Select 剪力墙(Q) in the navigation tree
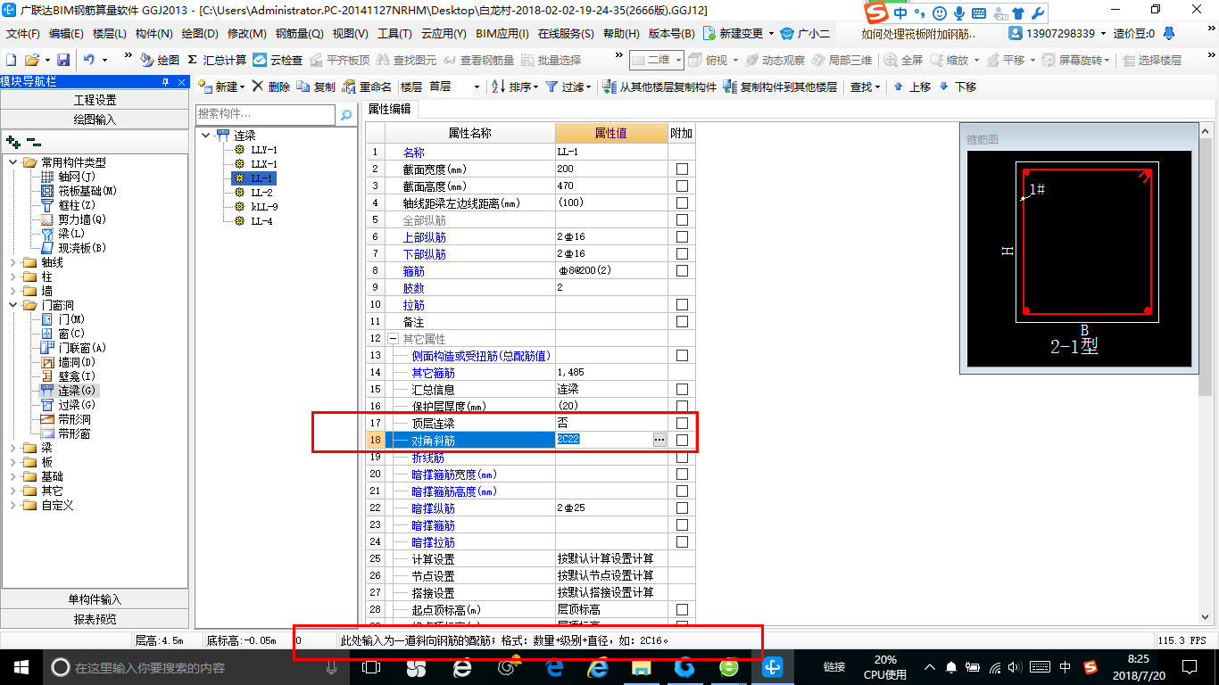1219x685 pixels. (82, 219)
